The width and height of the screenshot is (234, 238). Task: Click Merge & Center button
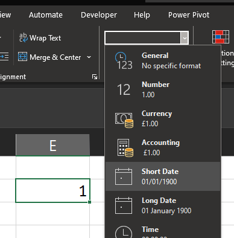coord(49,57)
